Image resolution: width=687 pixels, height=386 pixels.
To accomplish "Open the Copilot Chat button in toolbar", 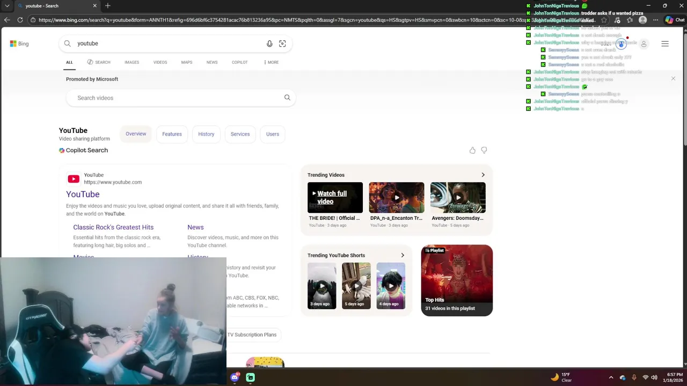I will coord(675,20).
